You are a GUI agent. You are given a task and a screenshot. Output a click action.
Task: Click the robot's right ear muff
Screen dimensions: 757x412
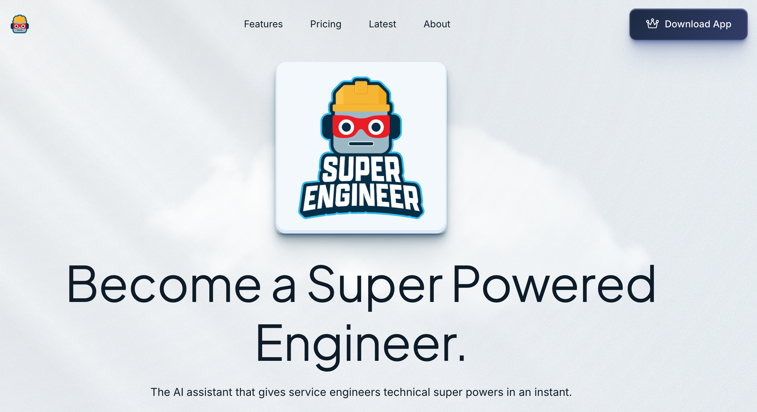[396, 127]
